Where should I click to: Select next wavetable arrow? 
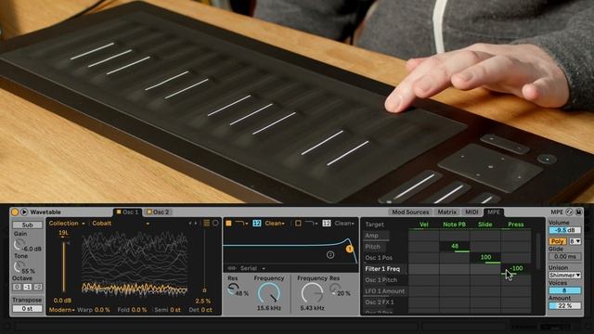pyautogui.click(x=196, y=224)
